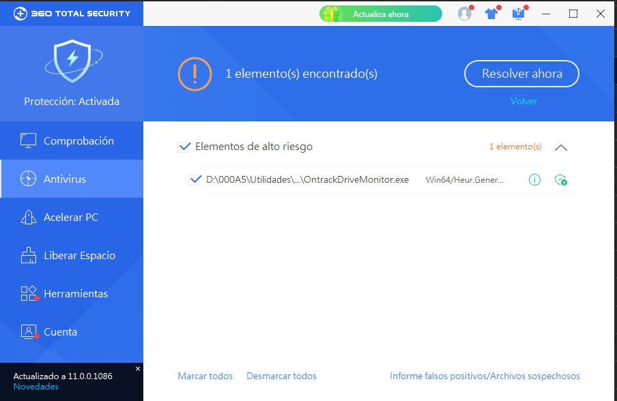Image resolution: width=617 pixels, height=401 pixels.
Task: Click the Protección: Activada status text
Action: pos(72,102)
